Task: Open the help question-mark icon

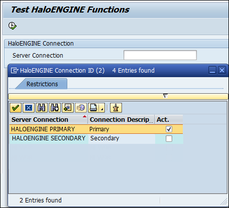Action: tap(81, 108)
